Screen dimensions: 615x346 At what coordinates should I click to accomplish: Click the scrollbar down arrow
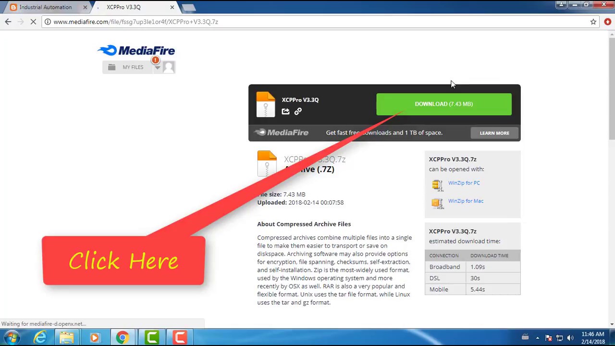612,324
